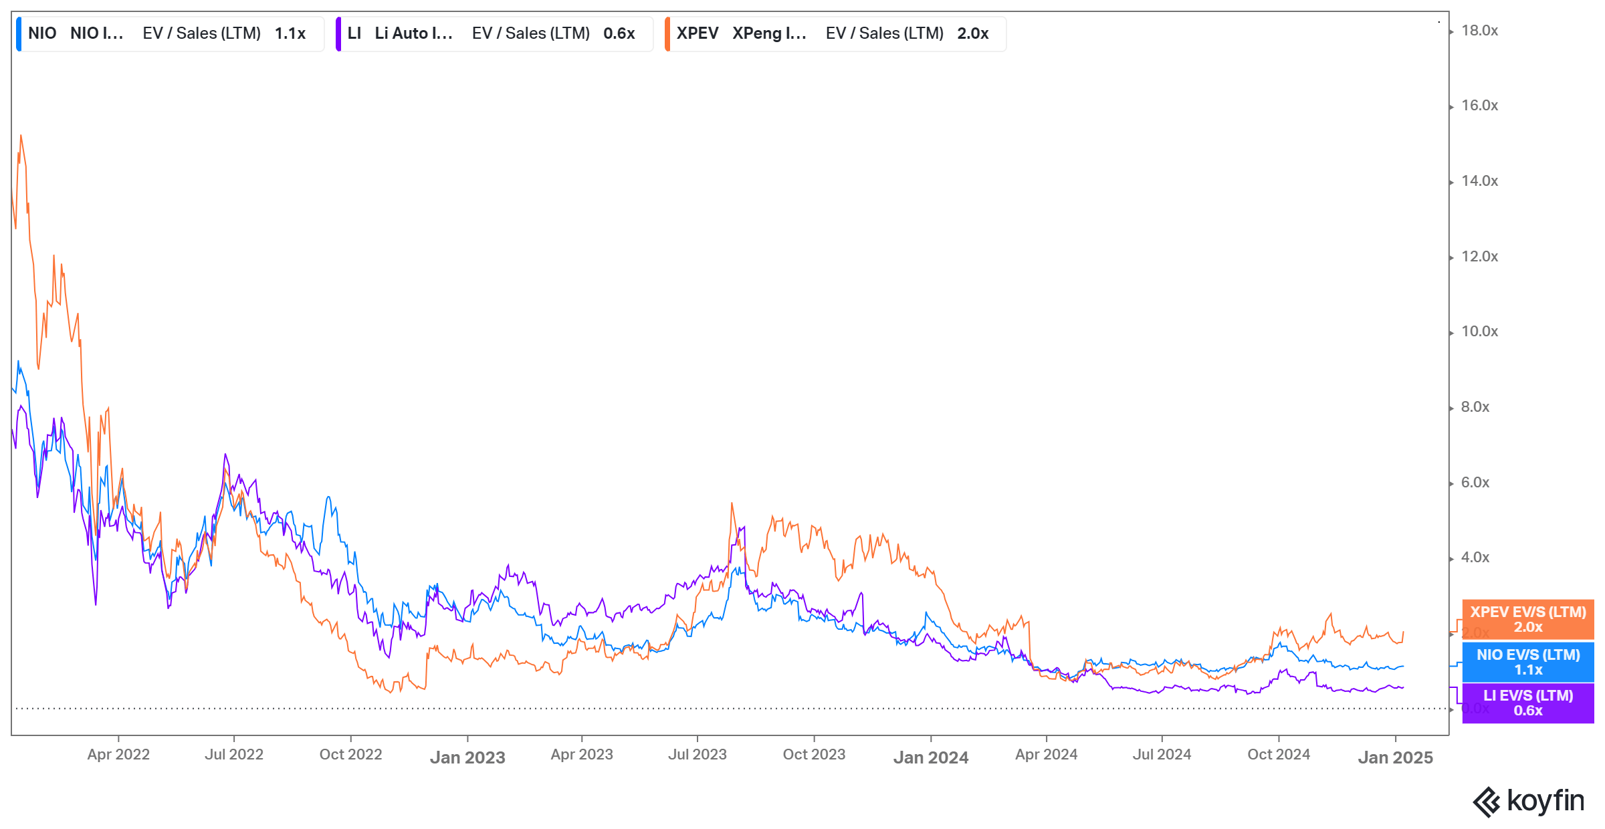1605x829 pixels.
Task: Open the XPeng EV / Sales (LTM) metric selector
Action: click(x=884, y=33)
